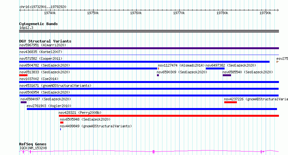Click nsv4499849 (gnomADStructuralVariants) label
The width and height of the screenshot is (288, 155).
(96, 126)
